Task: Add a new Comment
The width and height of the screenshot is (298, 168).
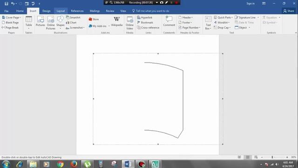Action: coord(169,21)
